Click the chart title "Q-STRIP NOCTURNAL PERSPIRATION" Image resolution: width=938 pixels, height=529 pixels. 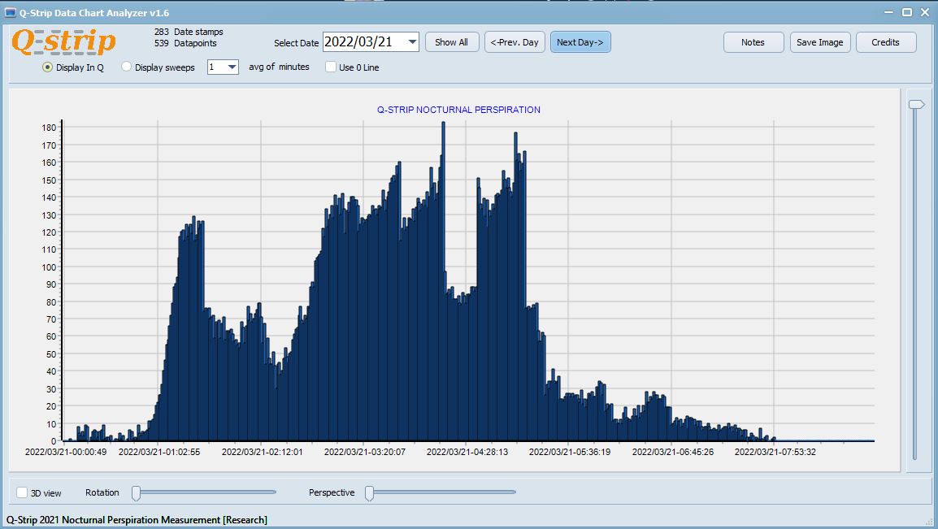click(x=458, y=109)
